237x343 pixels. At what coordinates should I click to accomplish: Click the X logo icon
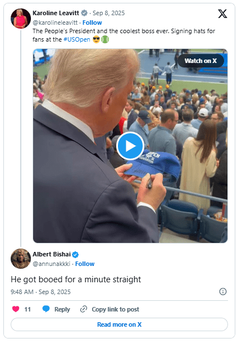coord(222,14)
